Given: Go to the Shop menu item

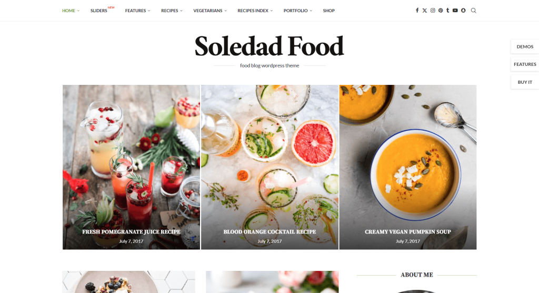Looking at the screenshot, I should point(328,11).
